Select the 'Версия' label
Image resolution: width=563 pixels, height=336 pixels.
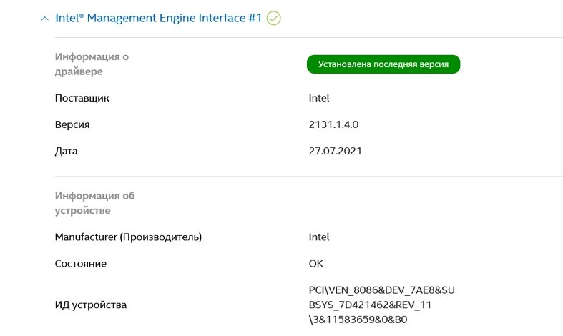[72, 124]
